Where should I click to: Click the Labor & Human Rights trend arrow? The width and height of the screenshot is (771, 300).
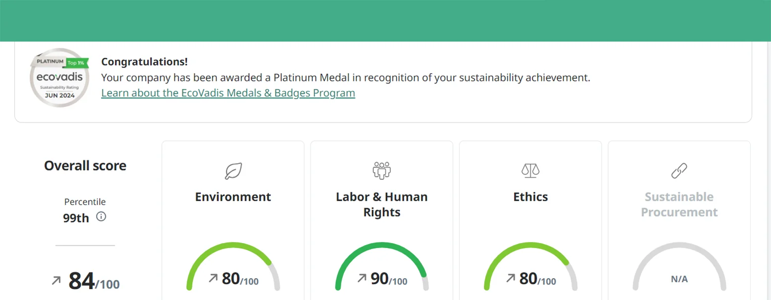(362, 278)
